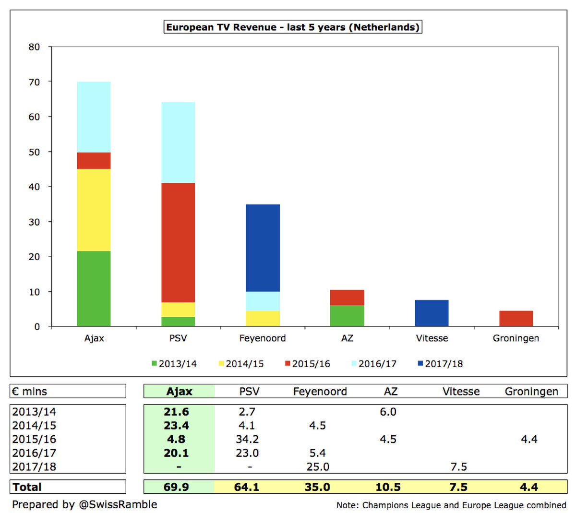
Task: Click Ajax 2015/16 value 4.8
Action: (176, 439)
